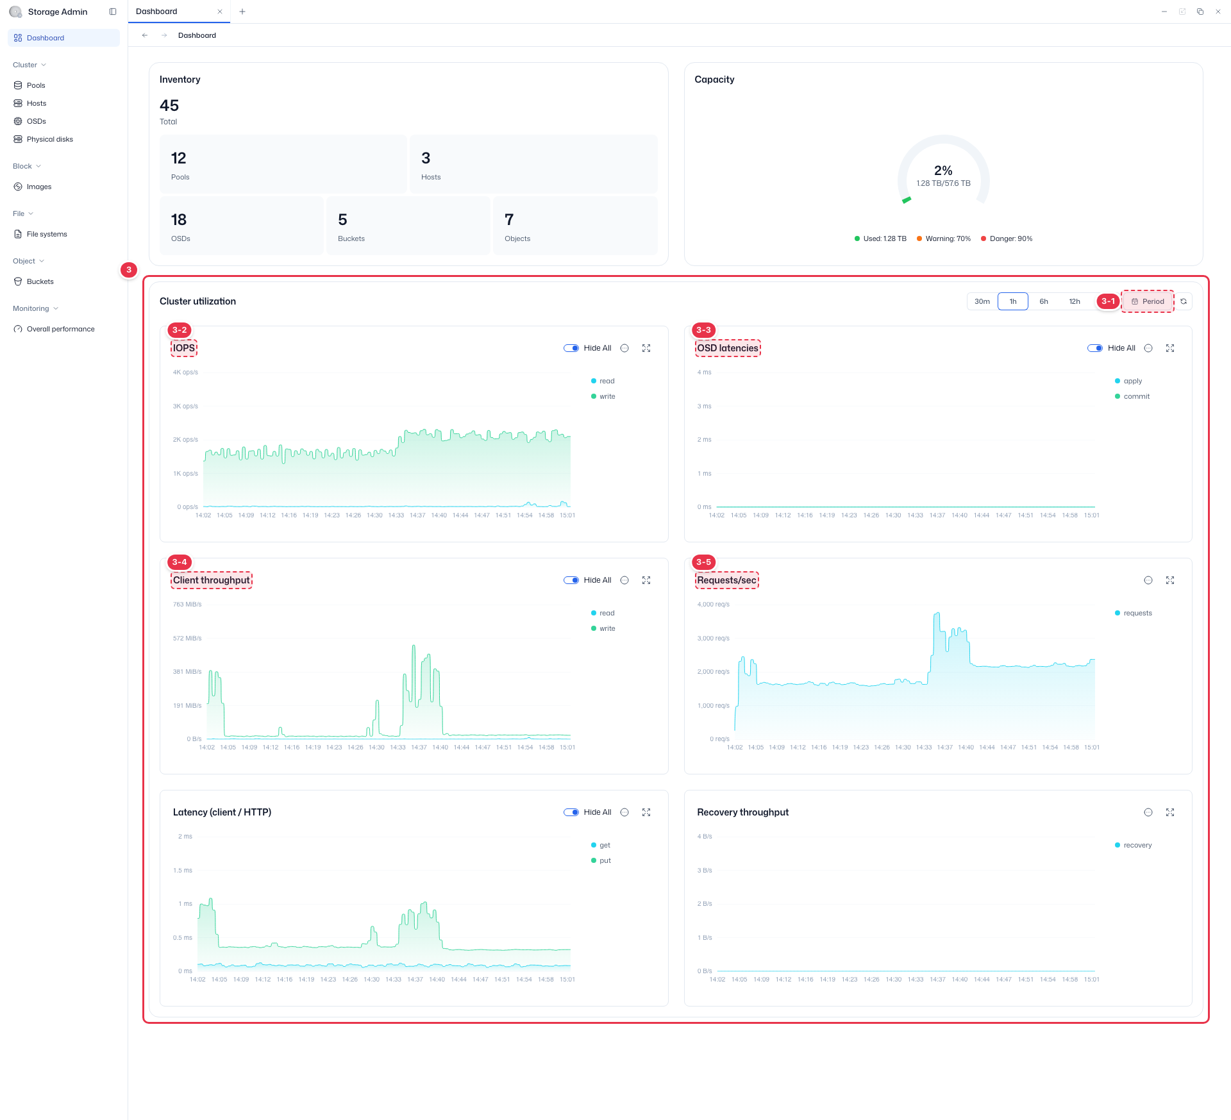This screenshot has height=1120, width=1231.
Task: Expand Requests/sec chart to fullscreen
Action: (1170, 580)
